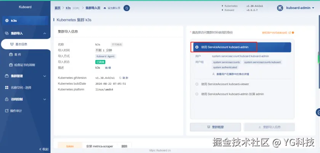Select 使用 ServiceAccount kuboard-viewer radio

[x=197, y=84]
